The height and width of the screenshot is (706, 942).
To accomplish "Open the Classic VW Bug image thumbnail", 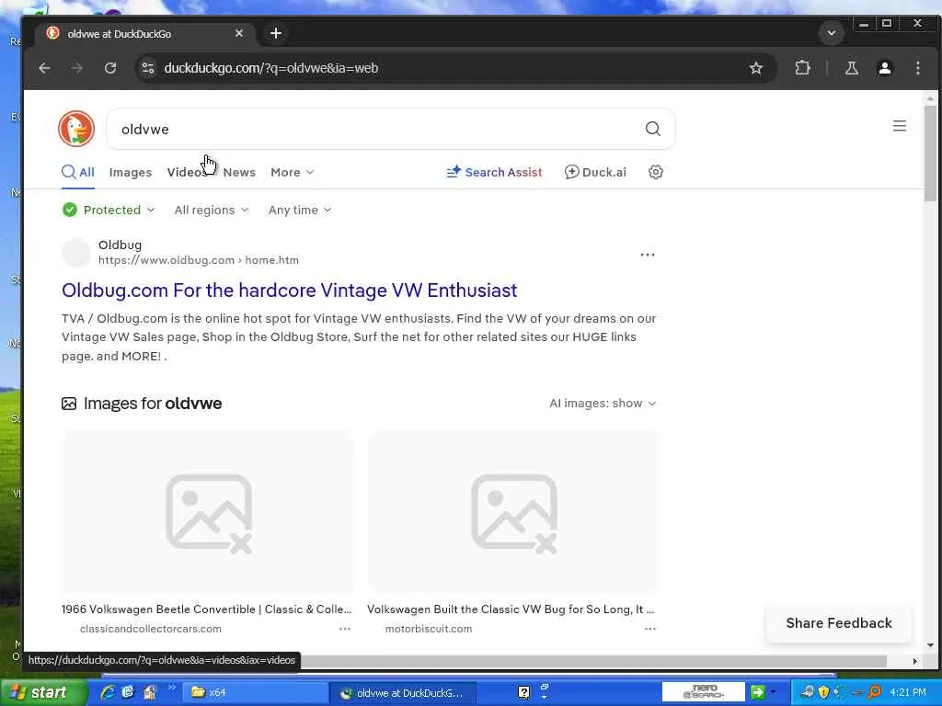I will (513, 511).
